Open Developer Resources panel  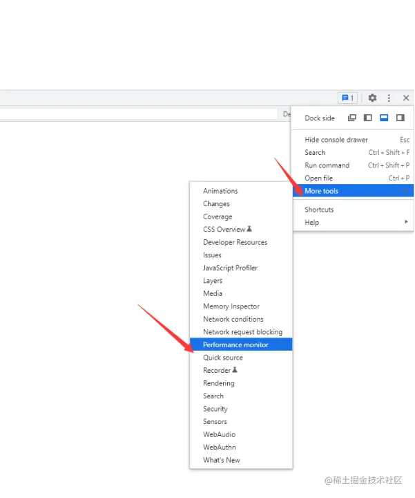pos(241,242)
